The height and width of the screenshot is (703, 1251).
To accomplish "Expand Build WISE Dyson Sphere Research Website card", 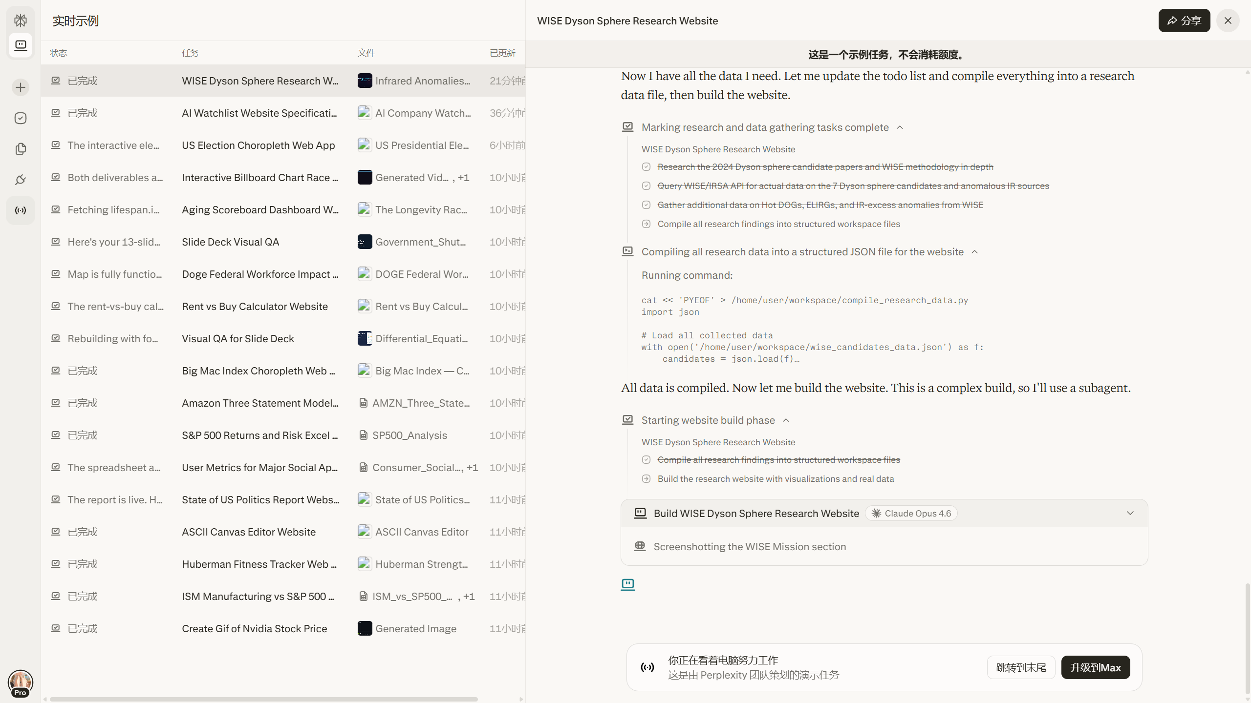I will tap(1130, 513).
